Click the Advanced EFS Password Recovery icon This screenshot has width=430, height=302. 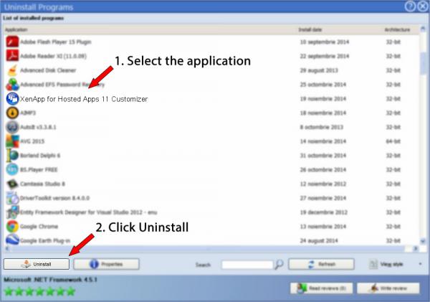[12, 84]
